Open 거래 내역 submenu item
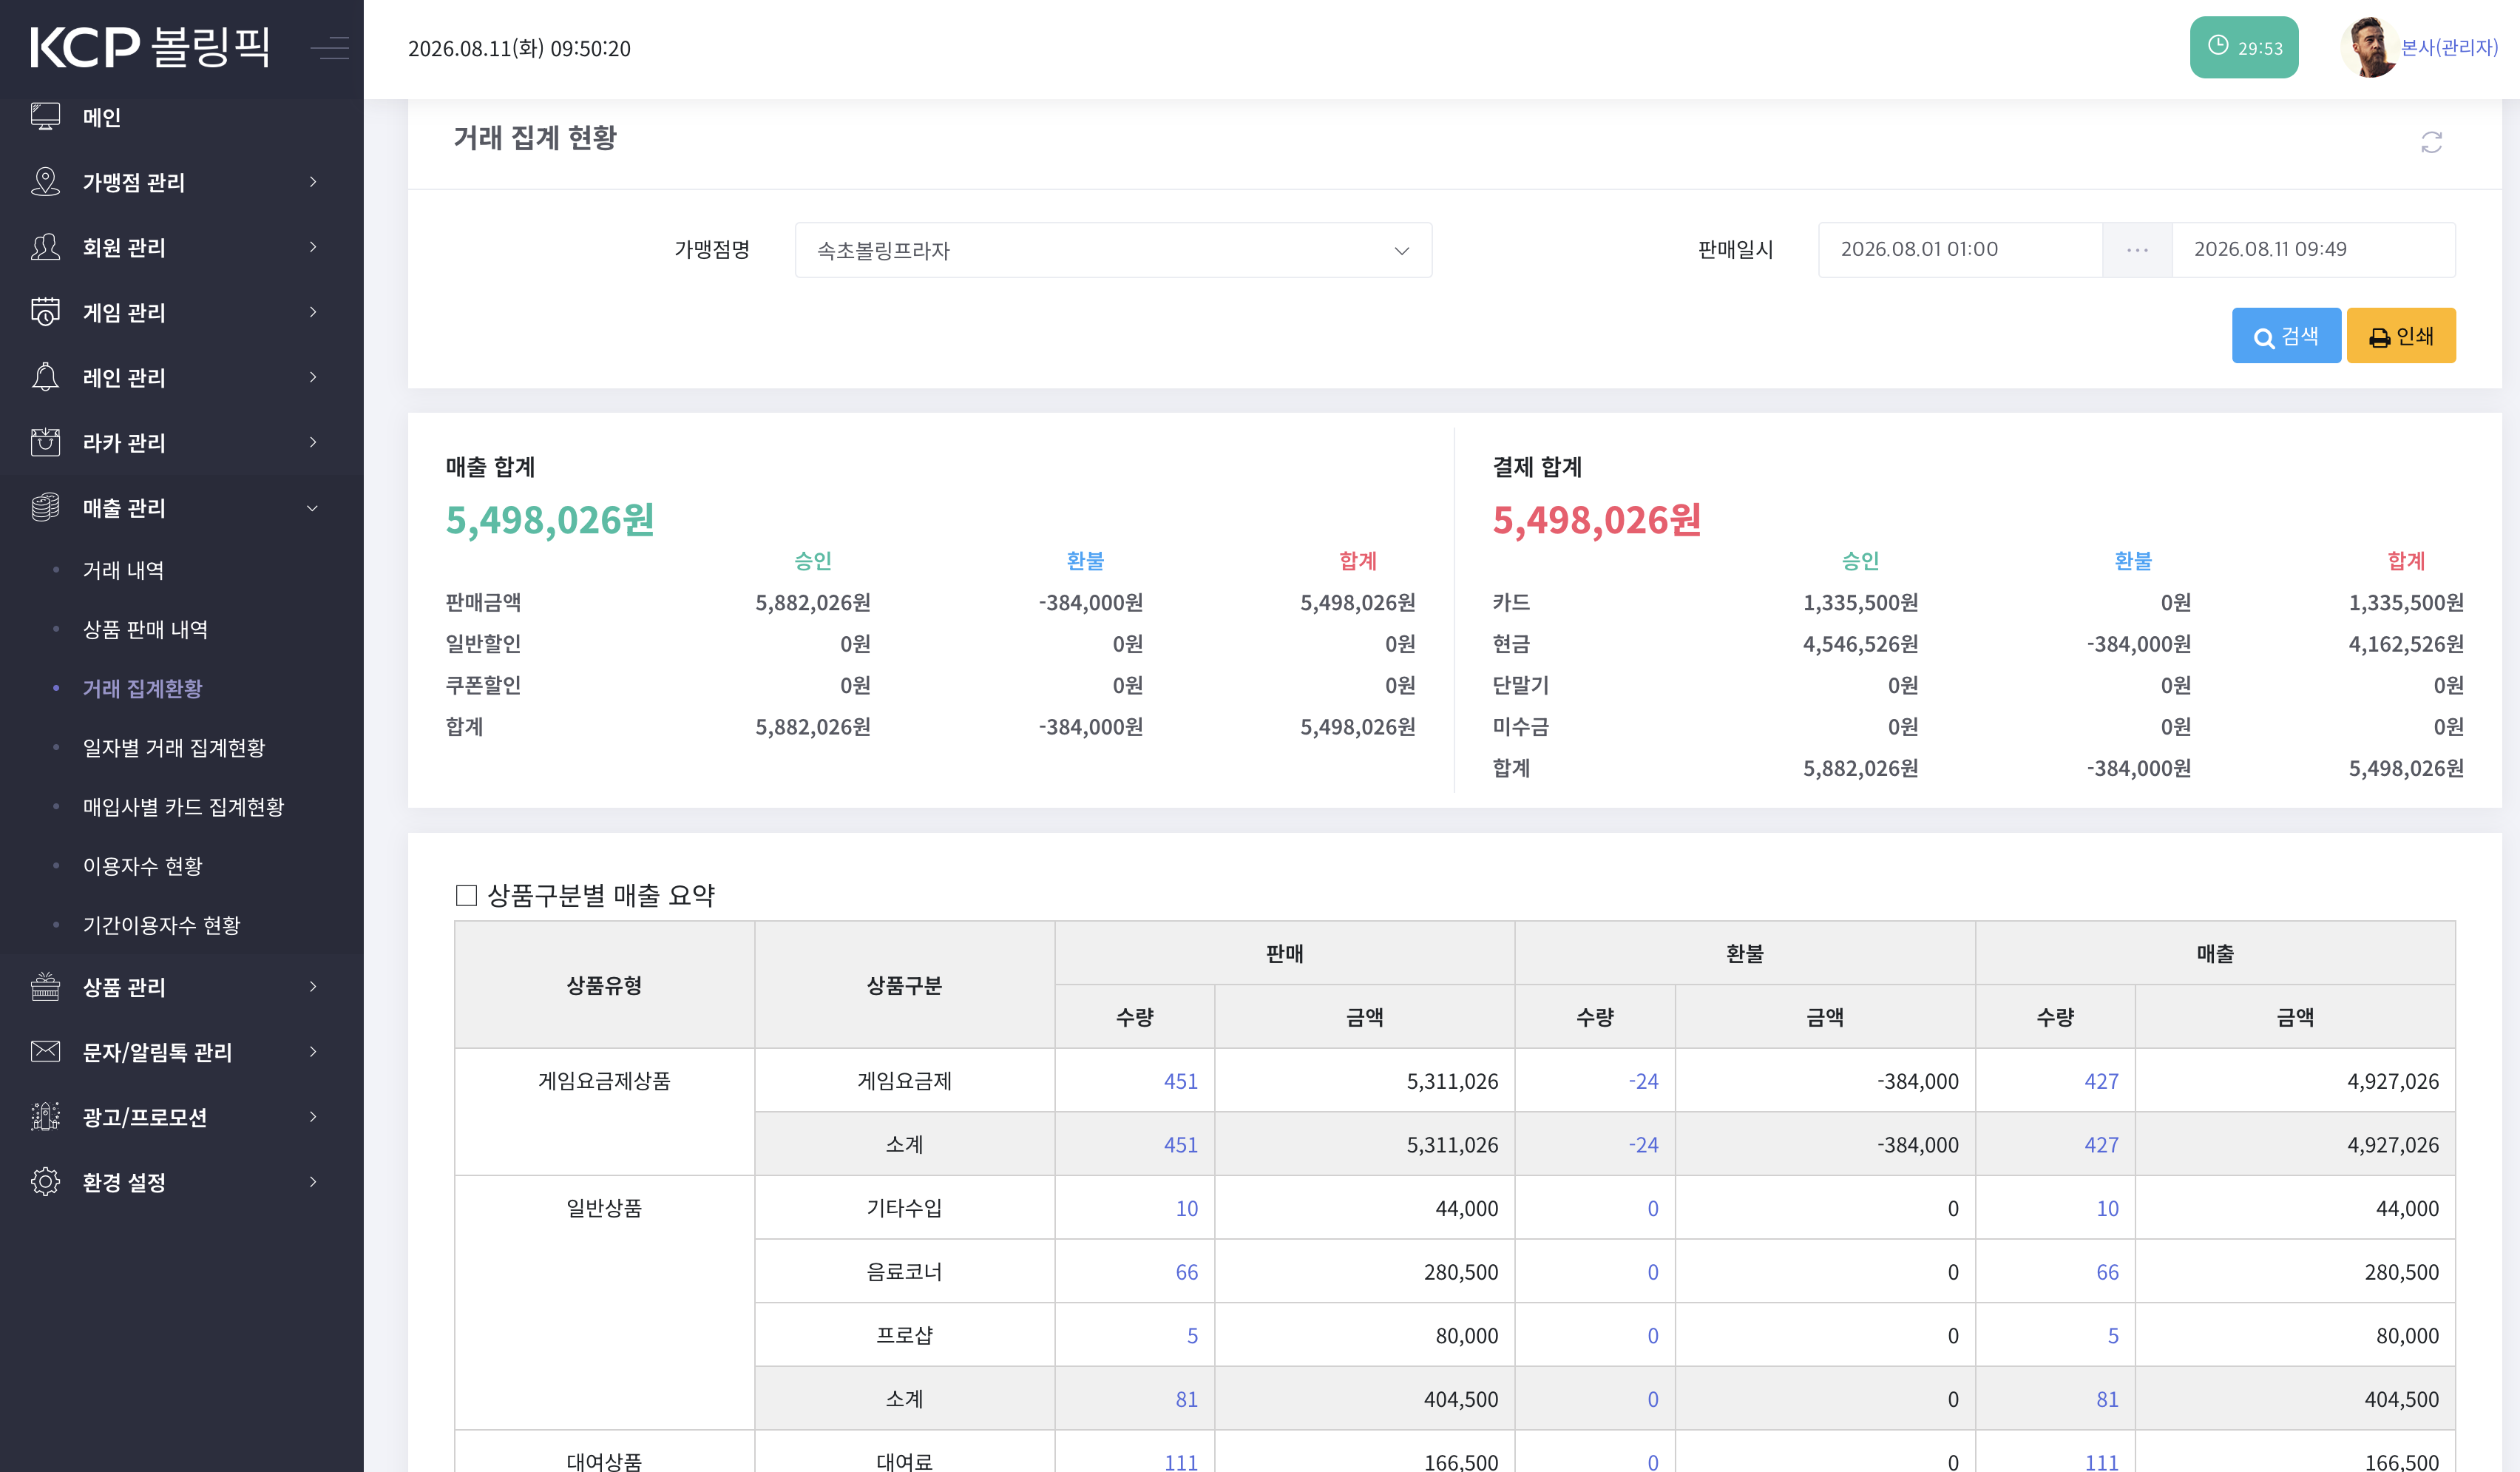 click(123, 570)
